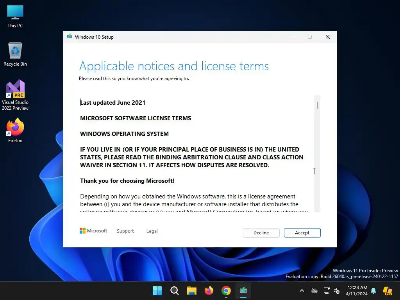Click 'Thank you for choosing Microsoft!' line
This screenshot has height=300, width=400.
pos(127,180)
